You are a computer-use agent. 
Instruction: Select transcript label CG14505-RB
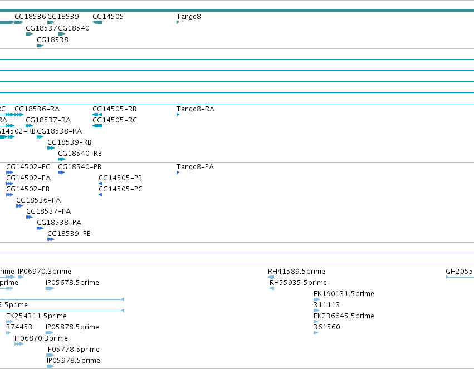click(x=114, y=109)
